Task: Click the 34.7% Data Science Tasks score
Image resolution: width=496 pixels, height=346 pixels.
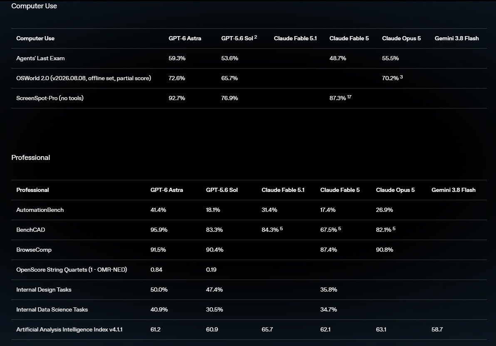Action: click(329, 309)
